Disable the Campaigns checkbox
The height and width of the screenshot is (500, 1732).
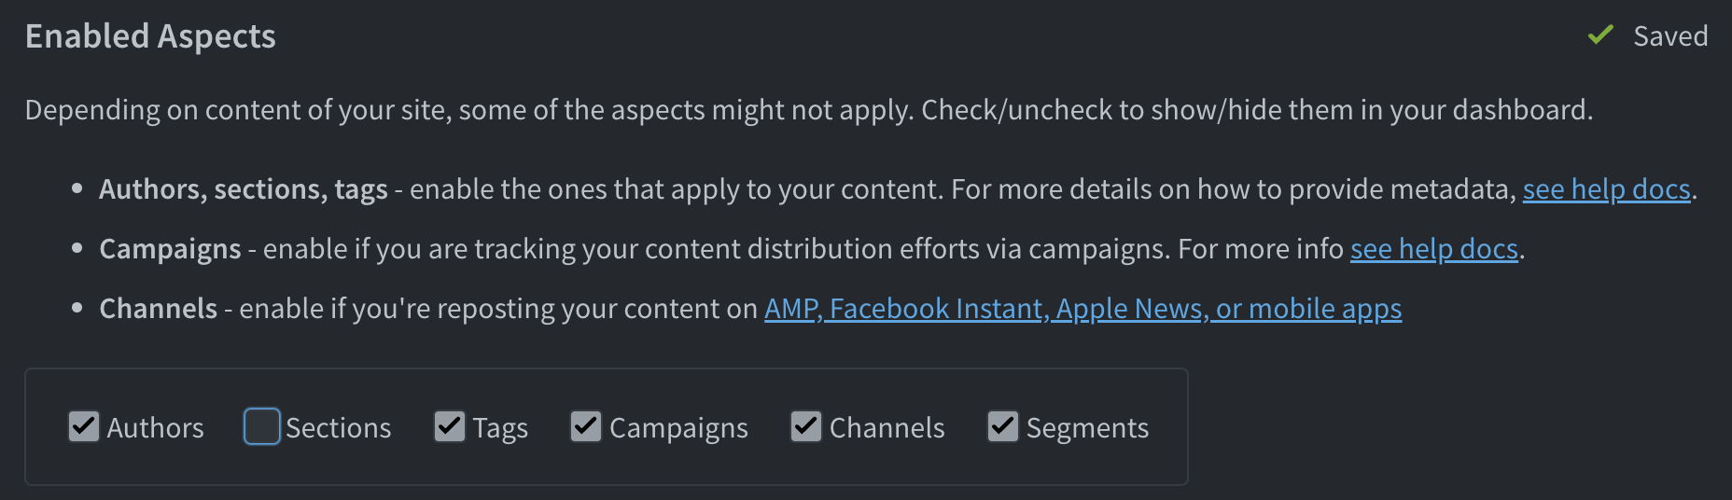(x=586, y=426)
